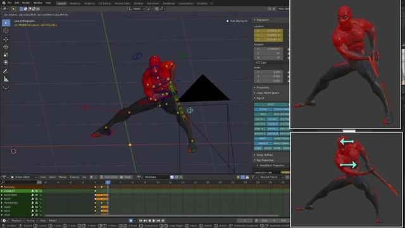Click wrench icon on HEAD channel row

click(x=33, y=207)
